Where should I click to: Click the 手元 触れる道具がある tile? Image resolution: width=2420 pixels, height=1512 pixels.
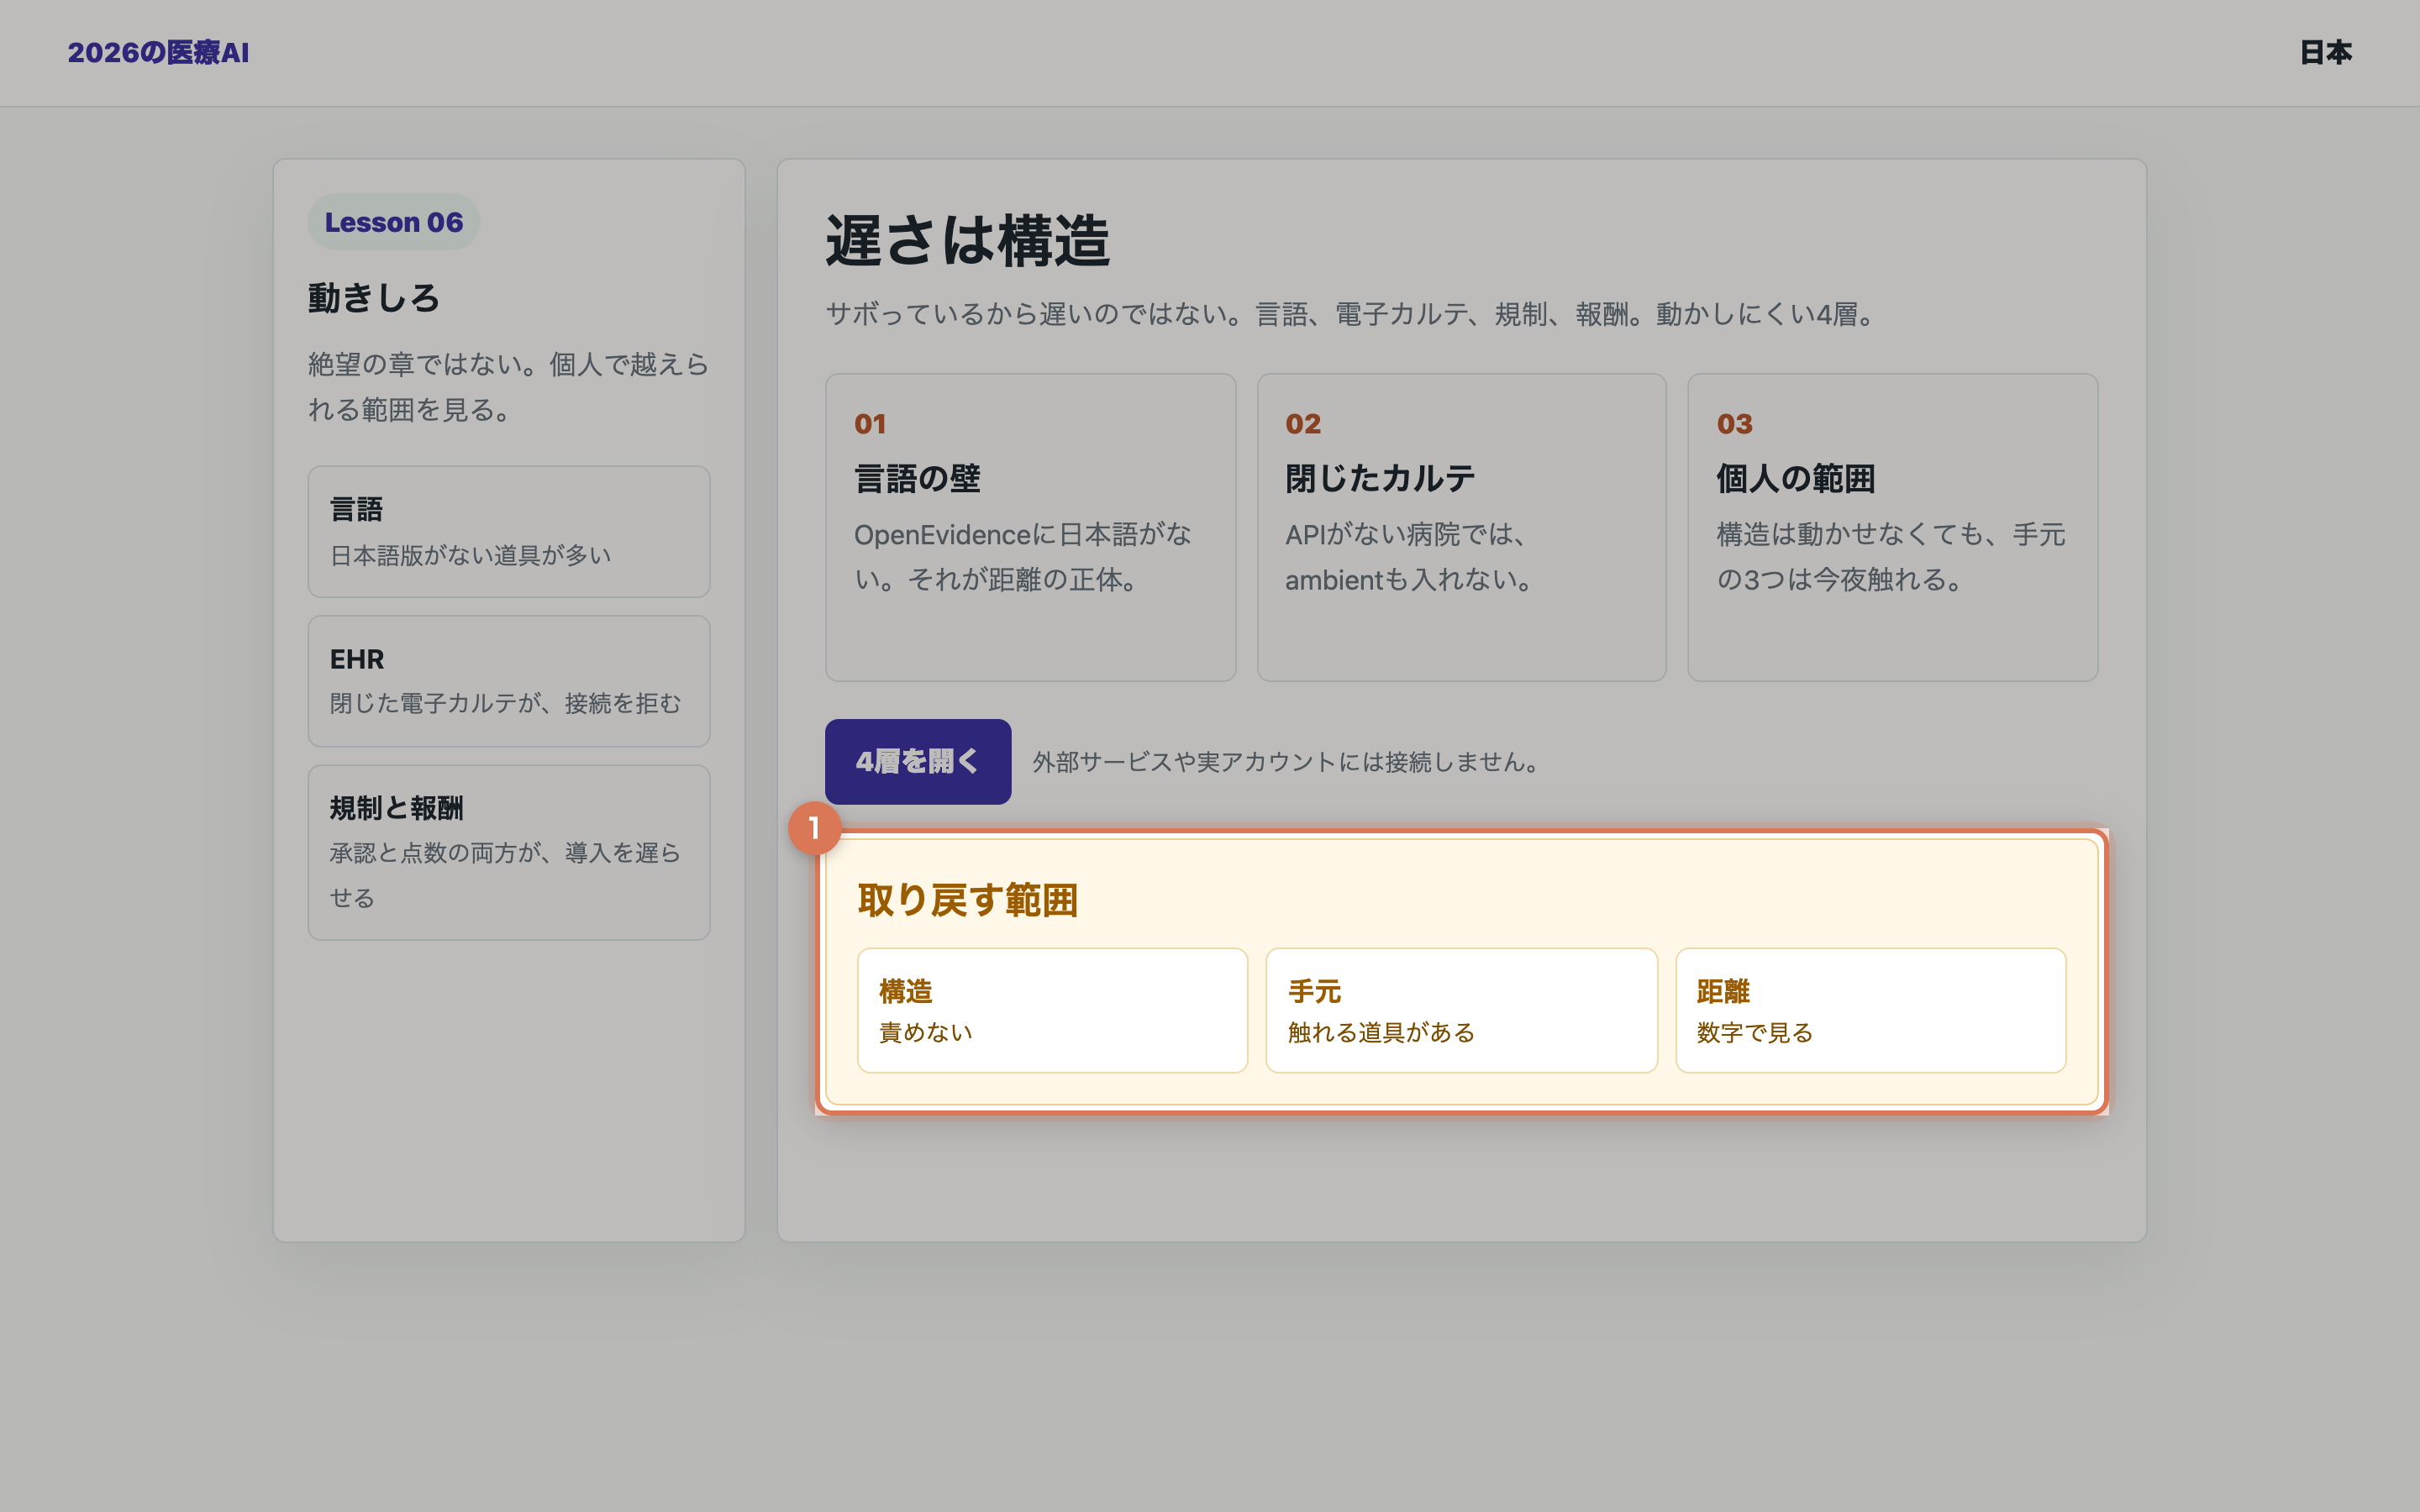click(x=1461, y=1010)
